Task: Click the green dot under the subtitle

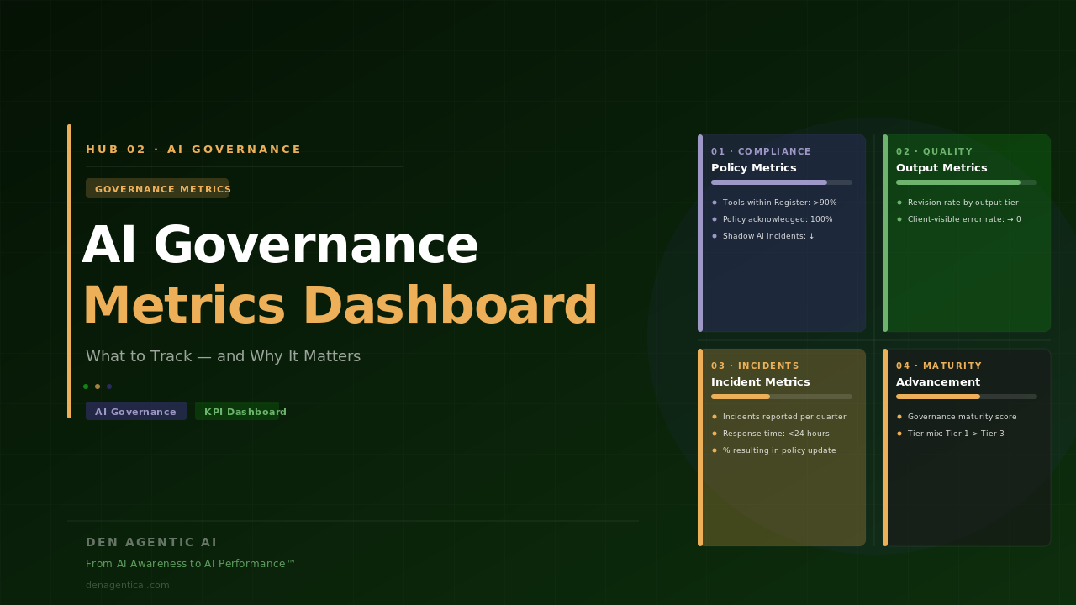Action: pos(86,387)
